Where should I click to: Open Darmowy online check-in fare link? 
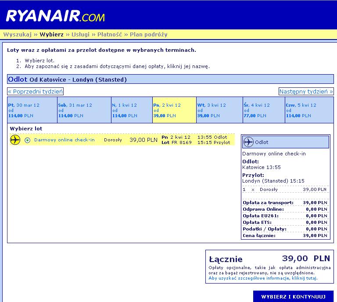click(64, 140)
